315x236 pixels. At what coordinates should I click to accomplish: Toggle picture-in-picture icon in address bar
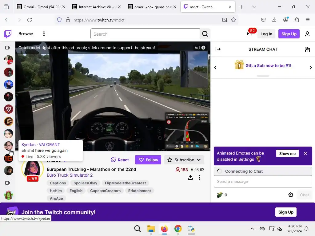[225, 20]
